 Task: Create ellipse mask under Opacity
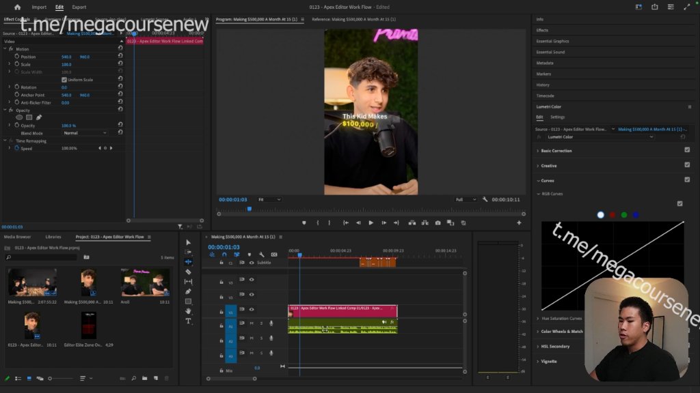(x=19, y=117)
